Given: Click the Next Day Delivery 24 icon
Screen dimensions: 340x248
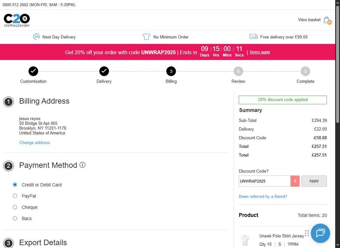Looking at the screenshot, I should click(36, 37).
